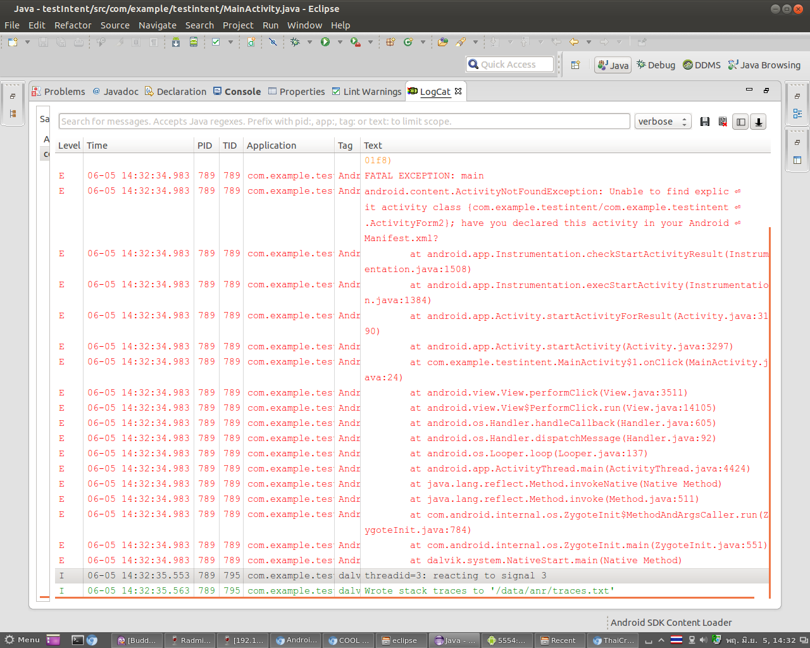Click the Thai keyboard layout flag icon
810x648 pixels.
coord(676,640)
